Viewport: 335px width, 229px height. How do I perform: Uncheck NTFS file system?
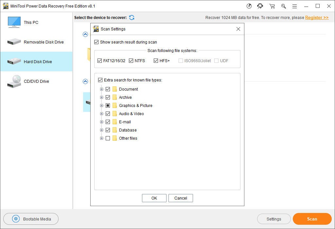coord(131,61)
